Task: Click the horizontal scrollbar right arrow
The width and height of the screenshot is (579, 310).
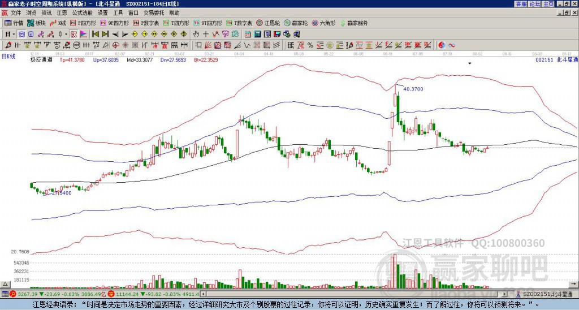Action: (x=505, y=294)
